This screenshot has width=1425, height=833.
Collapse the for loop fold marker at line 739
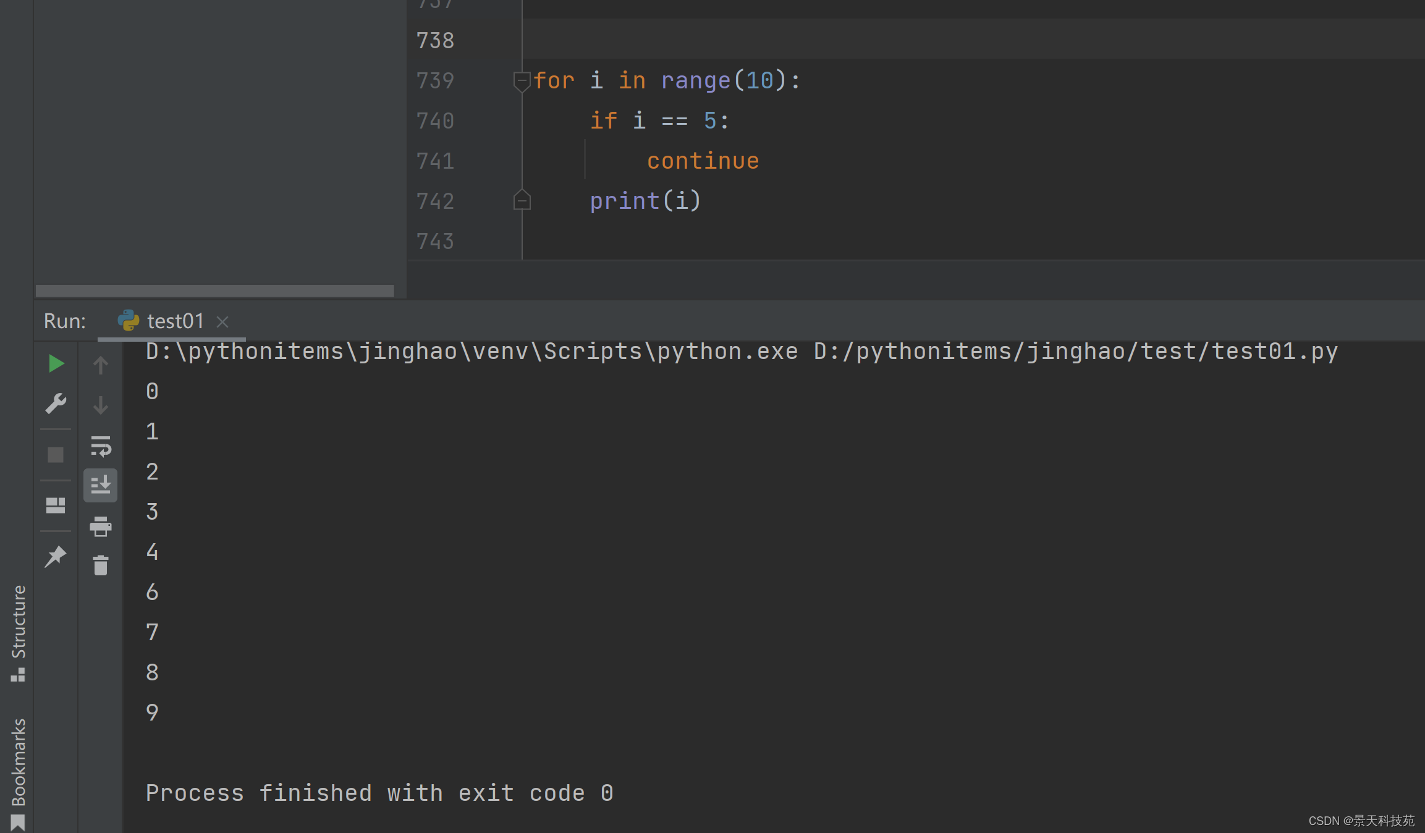[x=522, y=82]
